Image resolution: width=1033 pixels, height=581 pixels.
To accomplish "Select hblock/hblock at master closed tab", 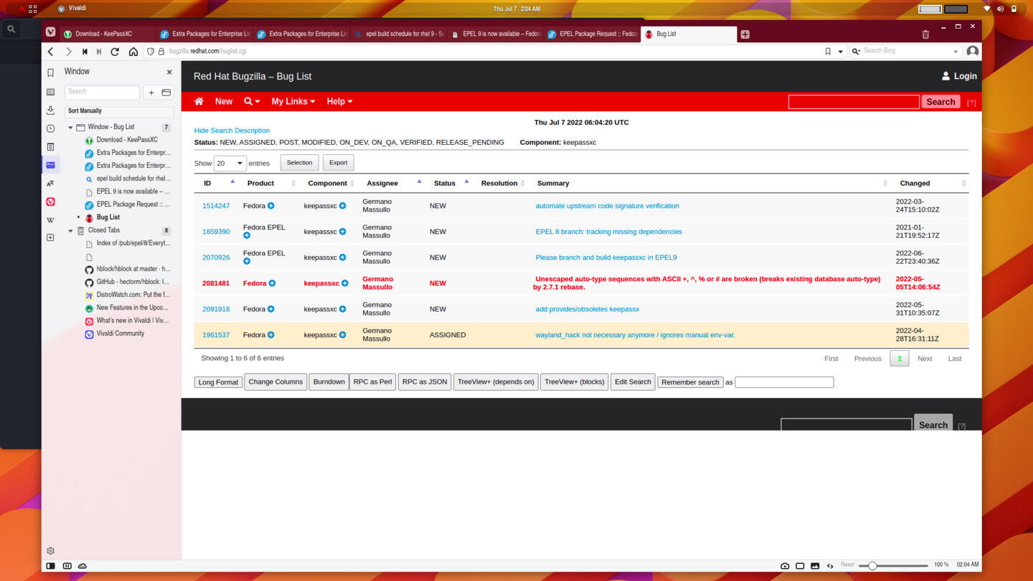I will [127, 269].
